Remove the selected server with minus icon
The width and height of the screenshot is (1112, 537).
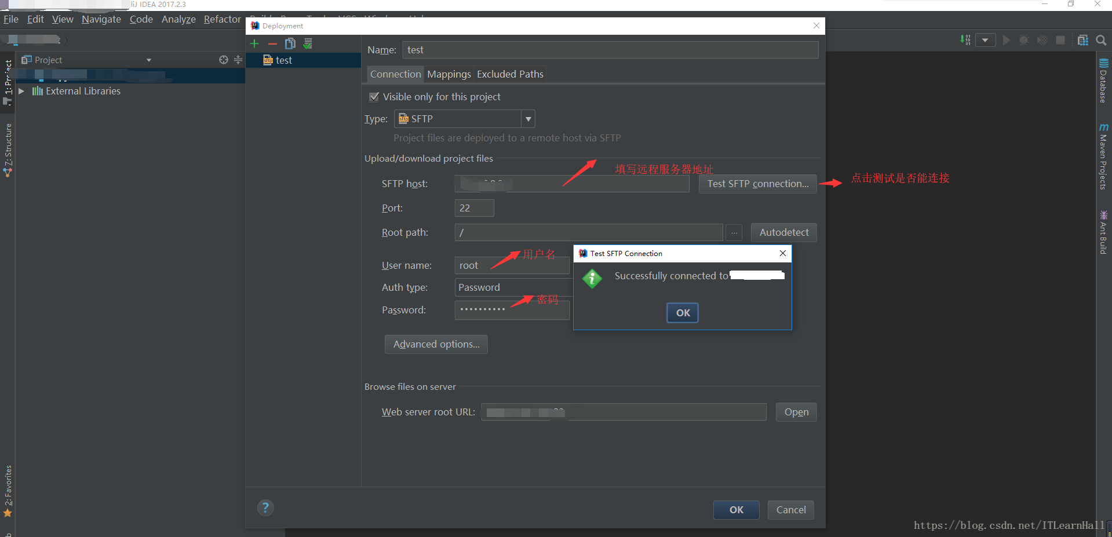click(x=272, y=43)
